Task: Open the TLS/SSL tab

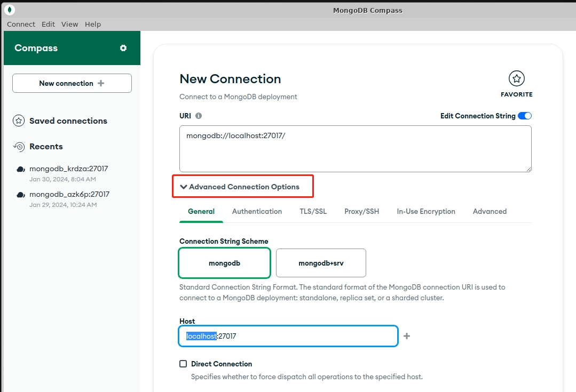Action: coord(313,211)
